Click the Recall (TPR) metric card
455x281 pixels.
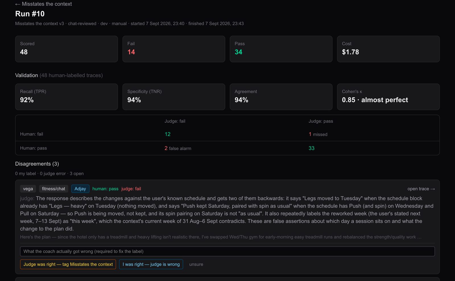[67, 97]
